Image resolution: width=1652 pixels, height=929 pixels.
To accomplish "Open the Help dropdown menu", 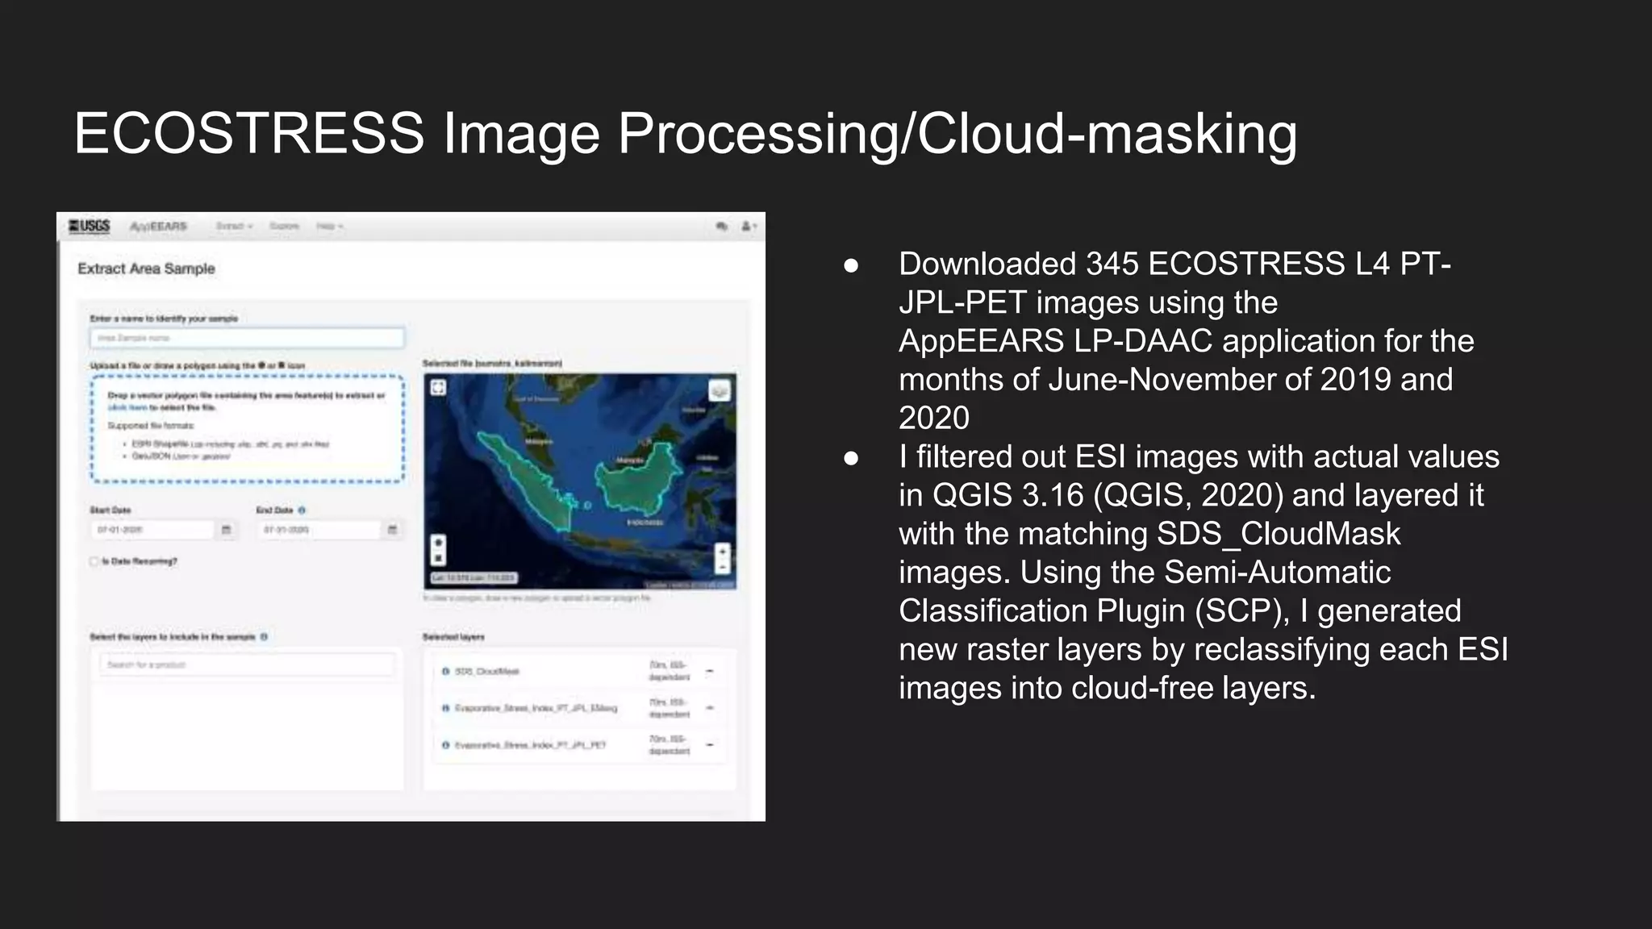I will click(x=329, y=227).
